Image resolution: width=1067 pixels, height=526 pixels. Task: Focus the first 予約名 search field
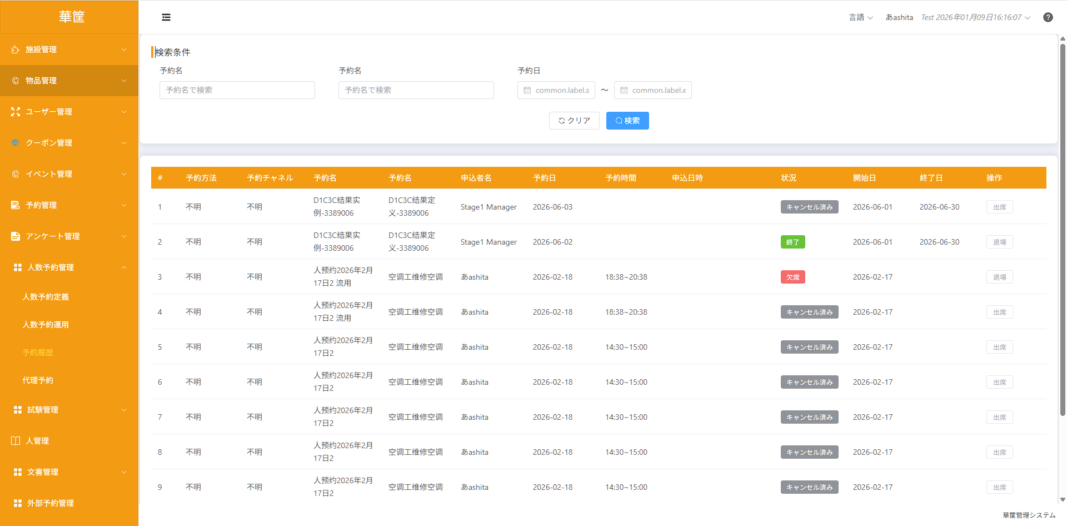(x=237, y=90)
